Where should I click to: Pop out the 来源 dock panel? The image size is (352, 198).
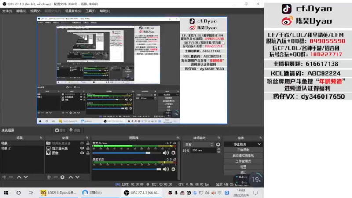(x=87, y=138)
